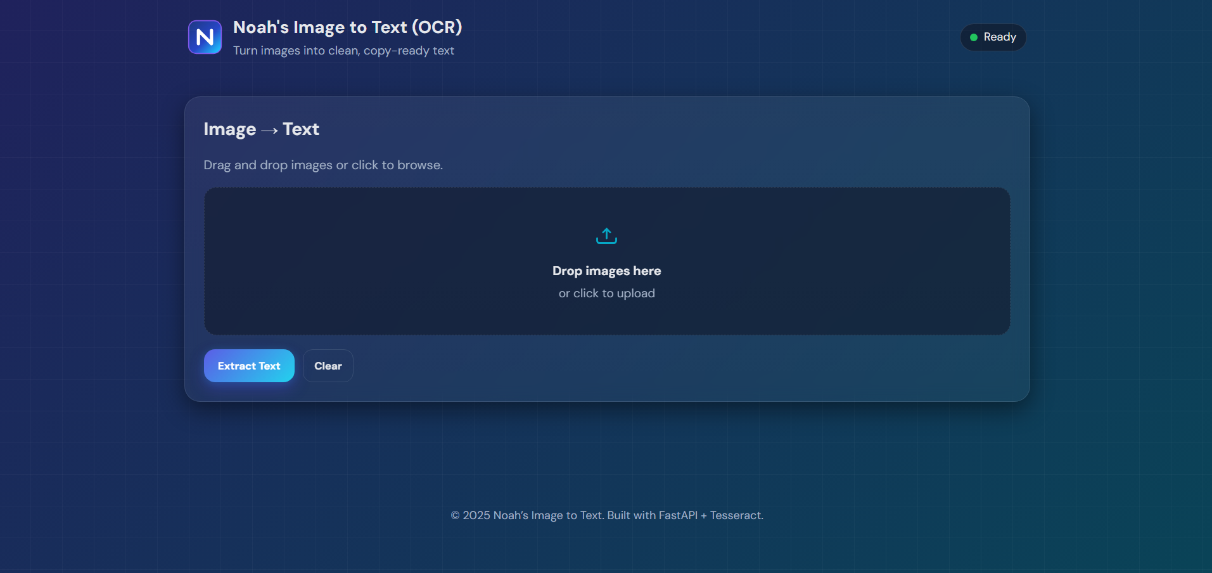Click the green status dot

click(974, 37)
